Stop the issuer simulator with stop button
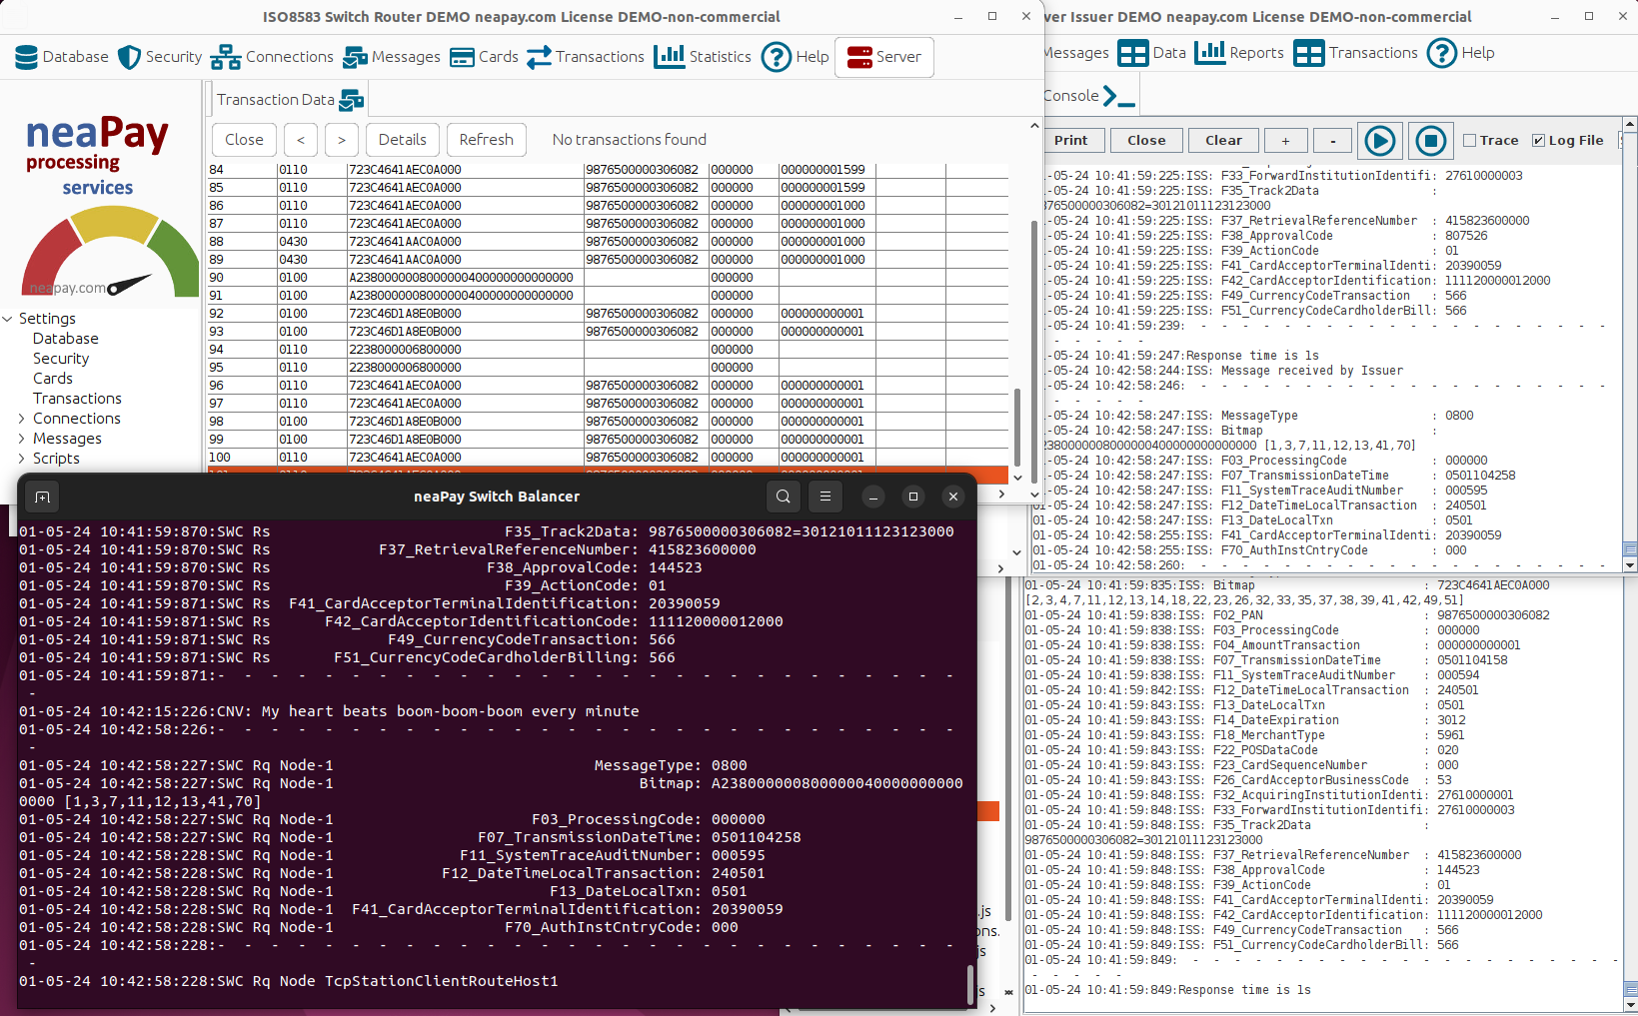The height and width of the screenshot is (1016, 1638). pyautogui.click(x=1431, y=141)
